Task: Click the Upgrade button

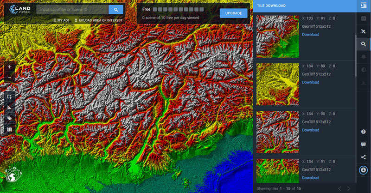Action: tap(234, 13)
